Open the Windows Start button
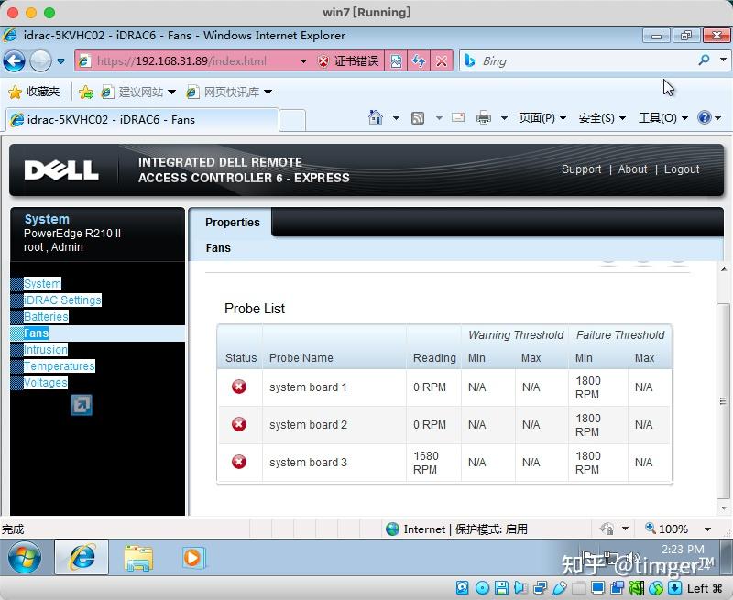733x600 pixels. (x=25, y=558)
